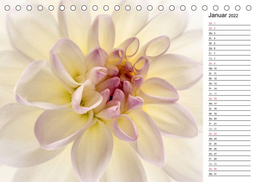
Task: Select the 'Mo 24' calendar row
Action: pos(229,139)
